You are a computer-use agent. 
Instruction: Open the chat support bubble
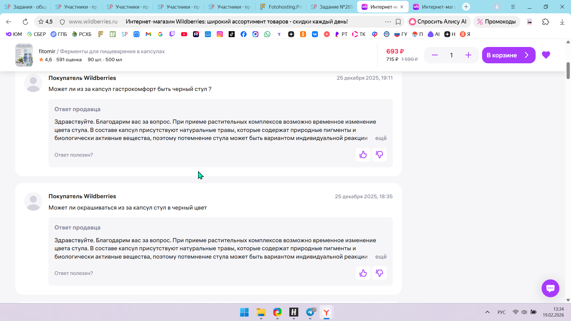pyautogui.click(x=550, y=288)
